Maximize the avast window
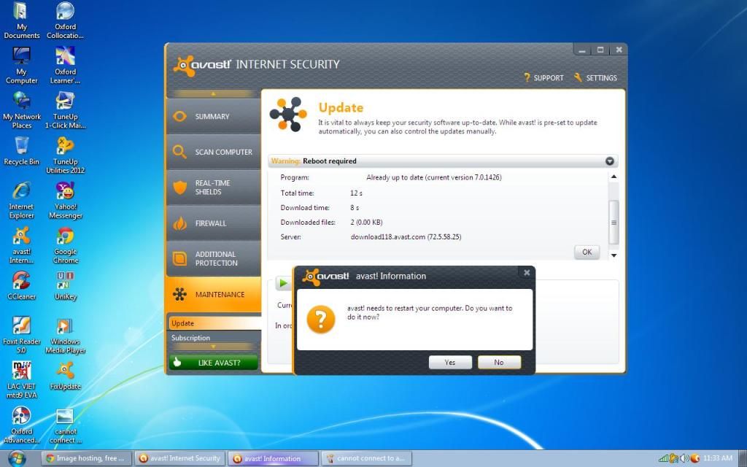Image resolution: width=747 pixels, height=467 pixels. click(x=600, y=50)
